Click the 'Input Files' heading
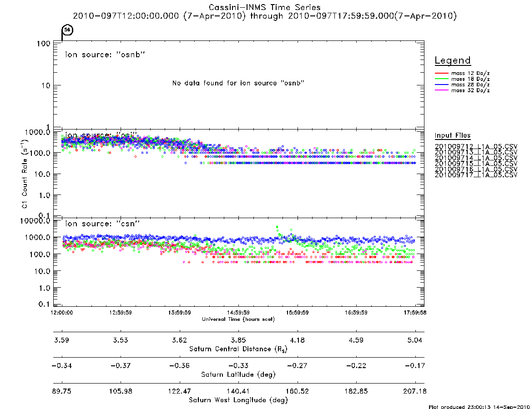This screenshot has height=409, width=530. (453, 135)
